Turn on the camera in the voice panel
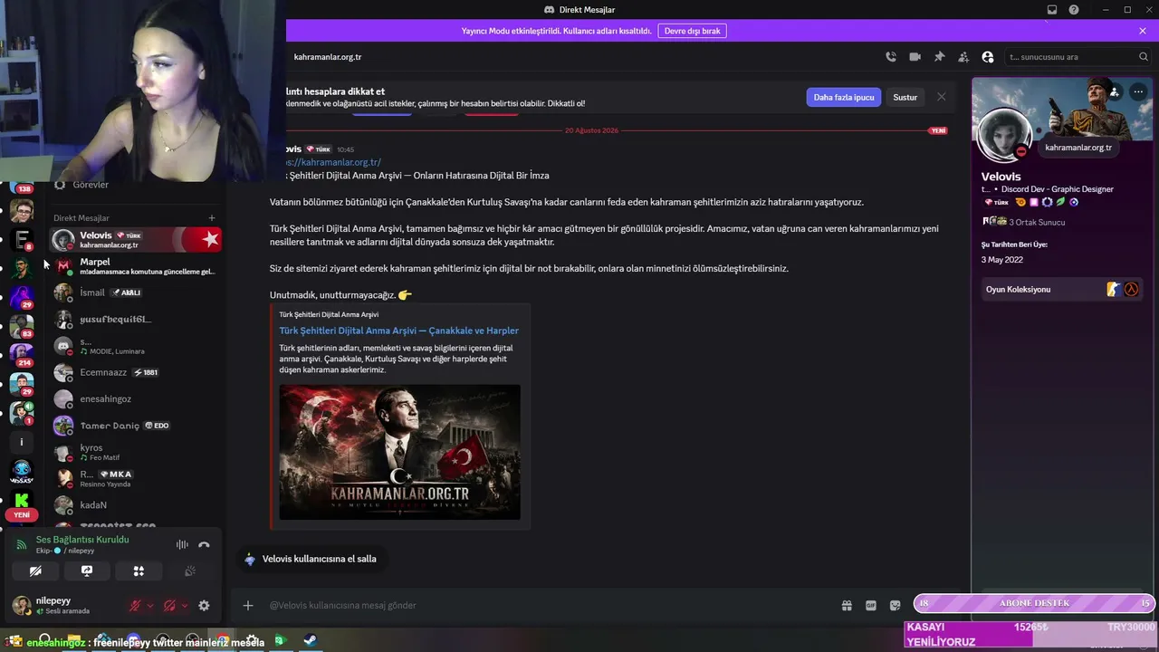 pos(35,571)
